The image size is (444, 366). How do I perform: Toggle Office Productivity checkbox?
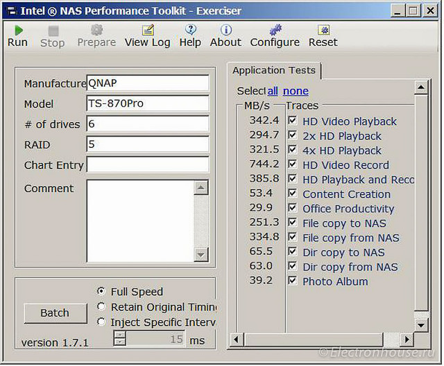[292, 208]
